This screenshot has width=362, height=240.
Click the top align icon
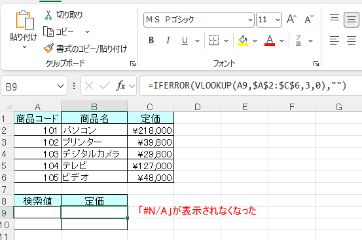point(335,18)
